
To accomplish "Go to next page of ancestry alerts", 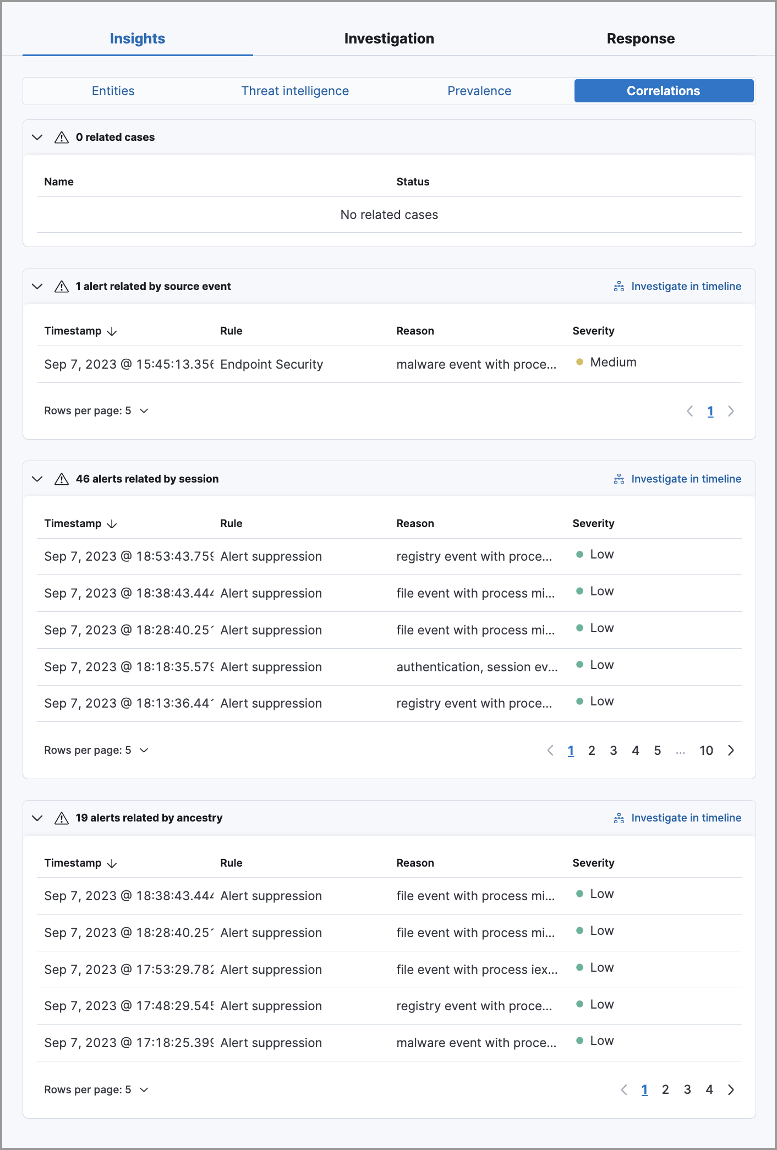I will point(731,1090).
